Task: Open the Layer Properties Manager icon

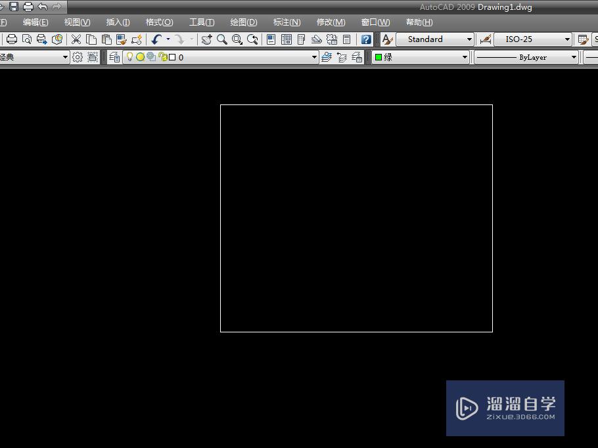Action: coord(113,57)
